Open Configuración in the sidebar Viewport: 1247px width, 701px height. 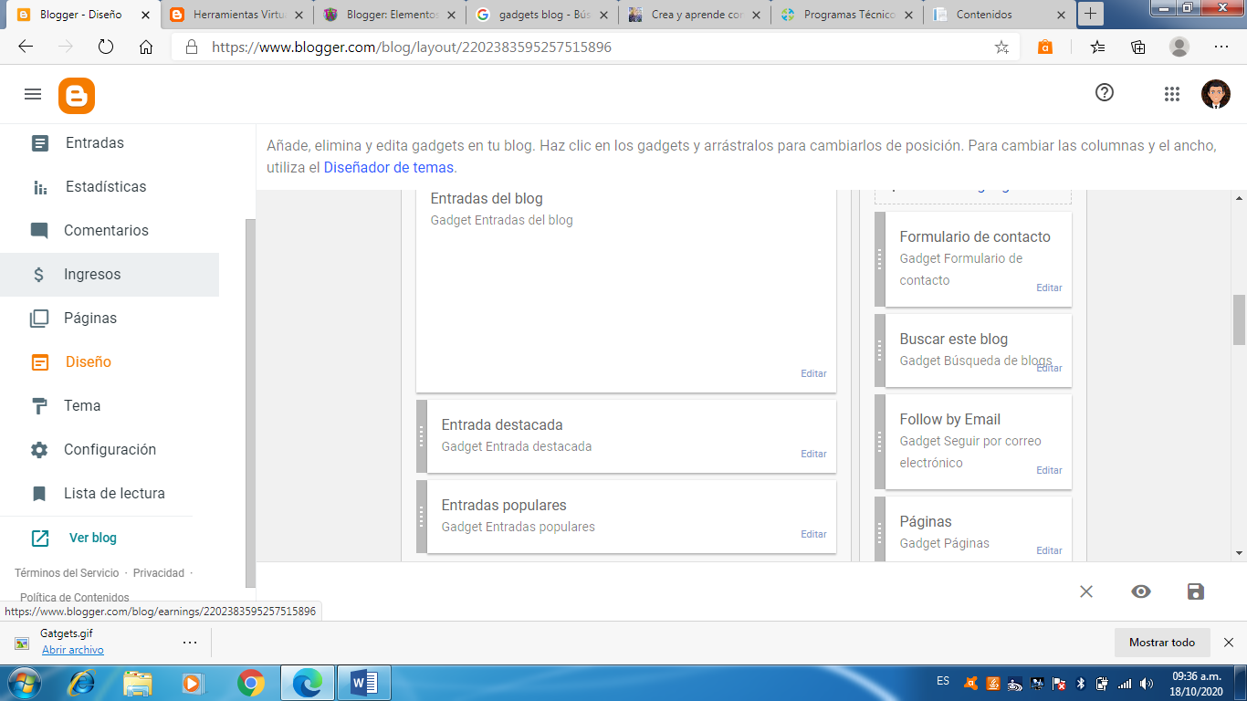[x=110, y=450]
